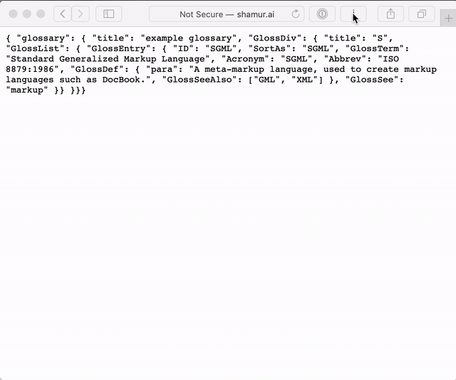Click the "GlossEntry" key text

(x=118, y=48)
